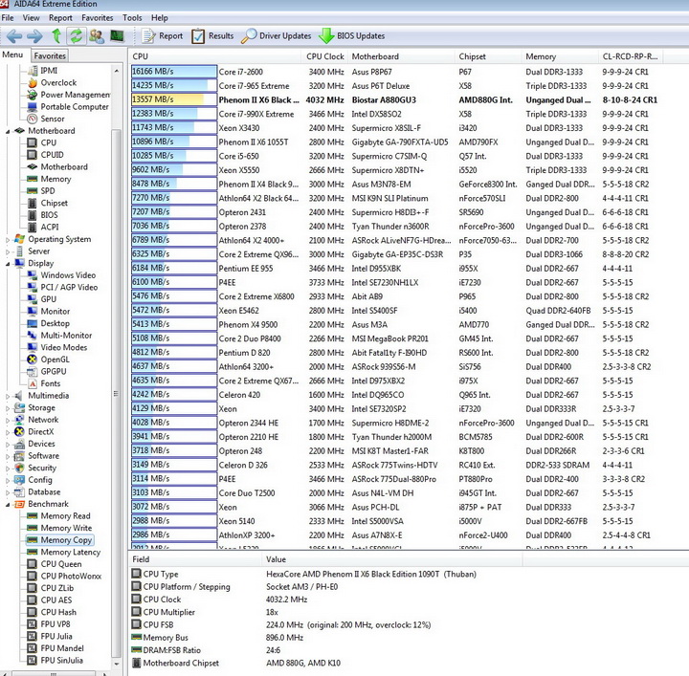689x676 pixels.
Task: Select the GPGPU tree icon
Action: click(x=33, y=372)
